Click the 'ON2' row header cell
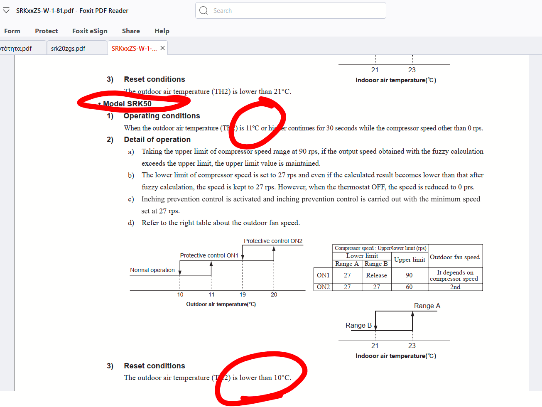The width and height of the screenshot is (542, 407). 323,287
